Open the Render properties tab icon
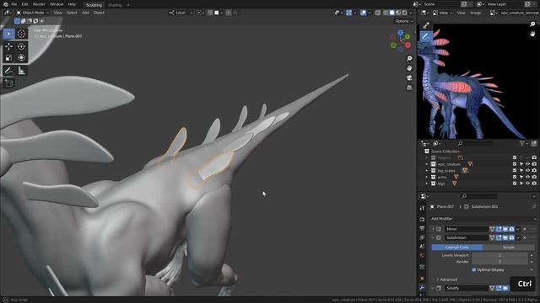Screen dimensions: 540x303 [422, 219]
